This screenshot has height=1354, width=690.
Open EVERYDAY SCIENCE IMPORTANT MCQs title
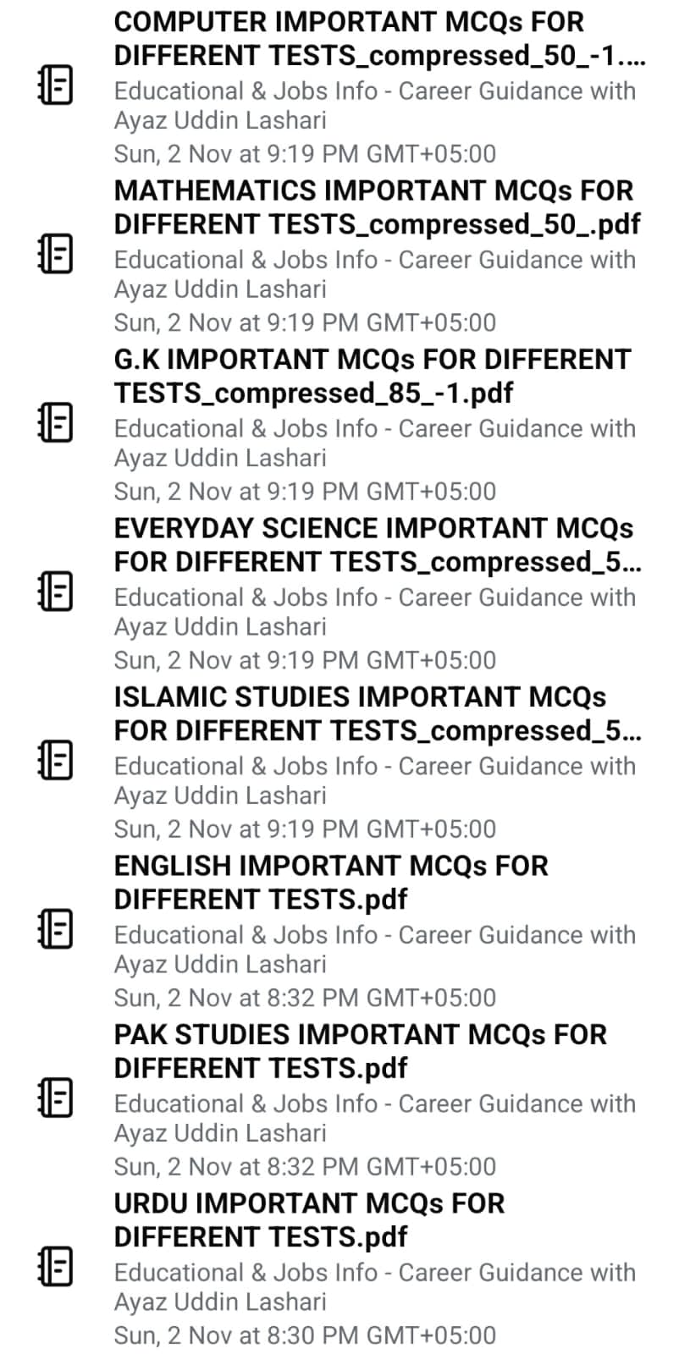(377, 545)
